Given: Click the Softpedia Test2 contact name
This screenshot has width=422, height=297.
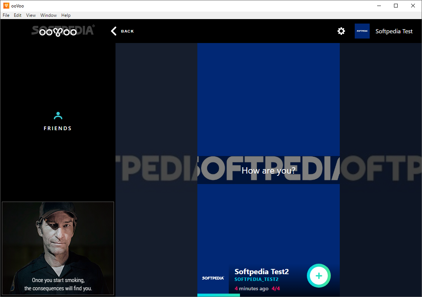Looking at the screenshot, I should pos(262,272).
